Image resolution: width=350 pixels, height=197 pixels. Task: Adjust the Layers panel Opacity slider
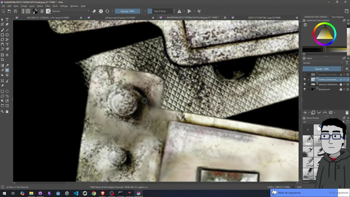click(322, 69)
